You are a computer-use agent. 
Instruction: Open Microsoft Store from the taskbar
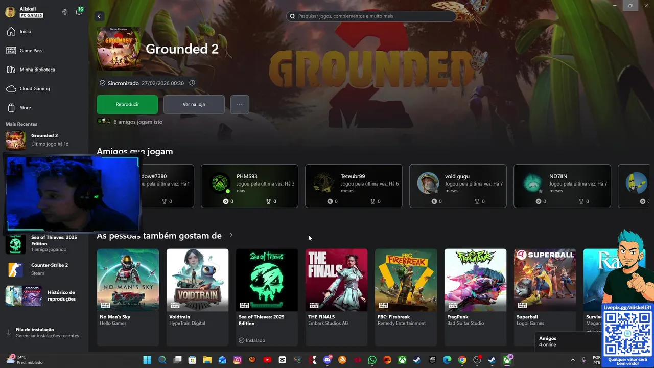[192, 360]
